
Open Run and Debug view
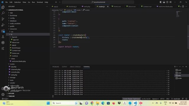(x=3, y=25)
